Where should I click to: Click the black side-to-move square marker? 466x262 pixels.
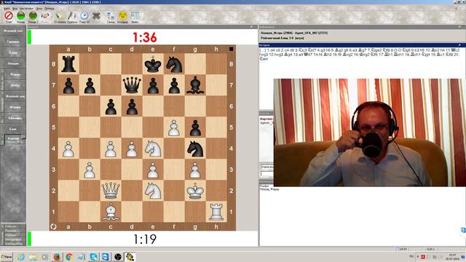(x=232, y=49)
